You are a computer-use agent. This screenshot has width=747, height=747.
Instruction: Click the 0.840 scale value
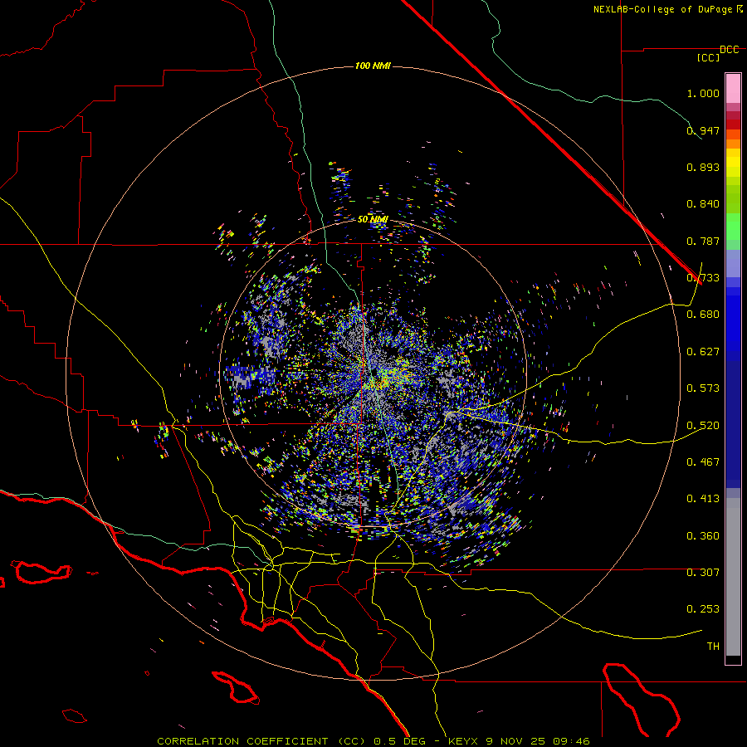(703, 204)
